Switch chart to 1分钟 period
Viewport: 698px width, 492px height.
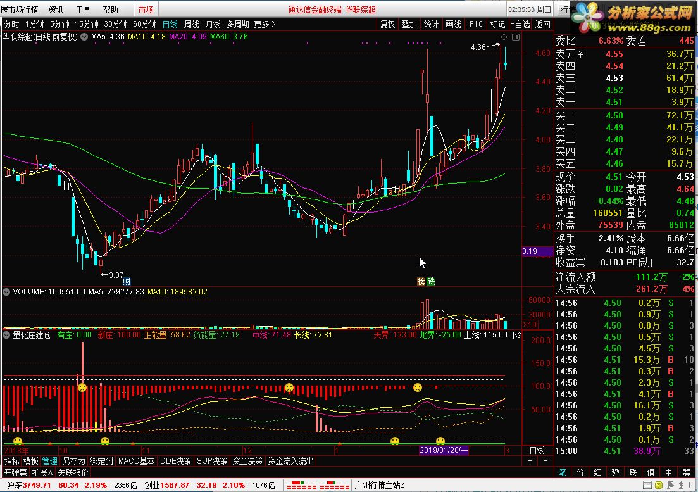tap(35, 24)
